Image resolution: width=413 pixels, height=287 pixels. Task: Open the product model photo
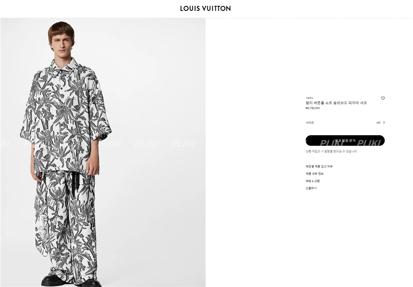click(x=103, y=153)
